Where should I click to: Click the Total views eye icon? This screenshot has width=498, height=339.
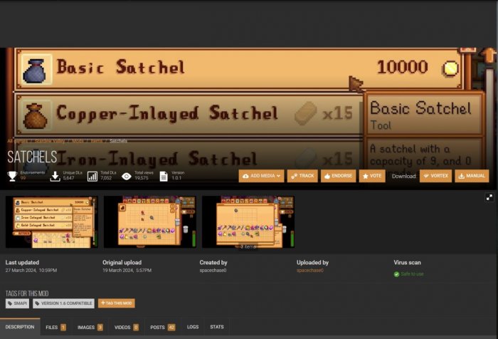[126, 175]
